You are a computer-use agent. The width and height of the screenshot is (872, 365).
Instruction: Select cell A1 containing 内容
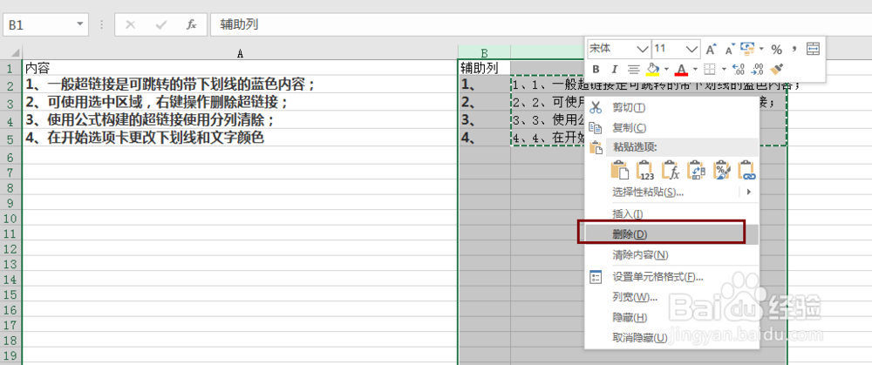pos(240,68)
